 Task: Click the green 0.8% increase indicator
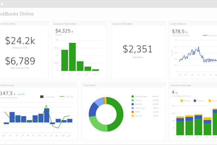tap(21, 94)
